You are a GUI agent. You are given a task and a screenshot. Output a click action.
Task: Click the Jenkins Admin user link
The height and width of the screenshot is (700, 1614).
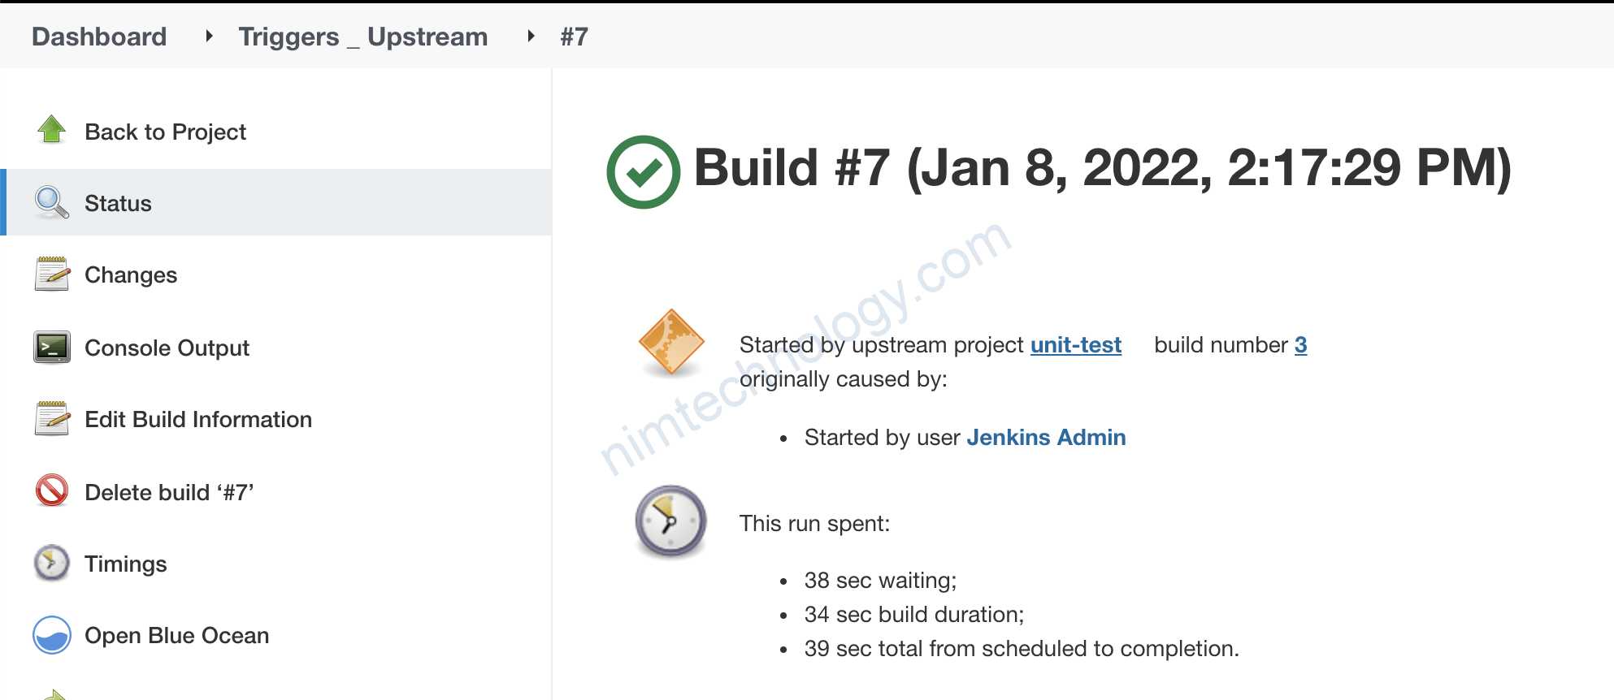point(1046,438)
